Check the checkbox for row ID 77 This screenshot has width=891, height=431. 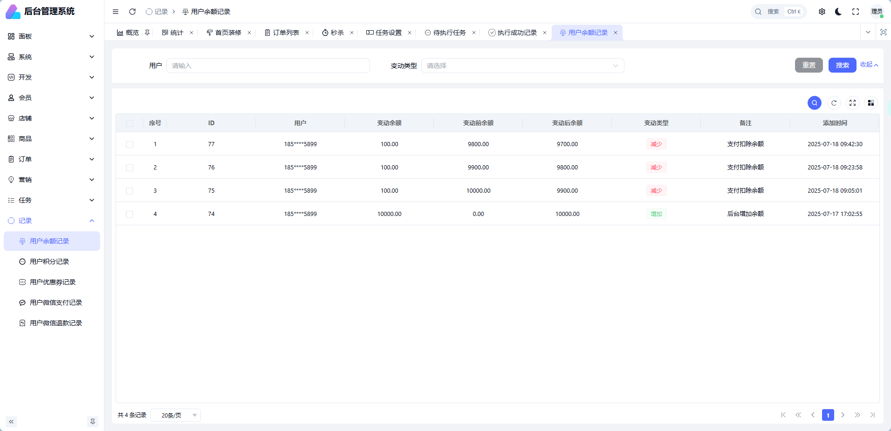click(130, 144)
